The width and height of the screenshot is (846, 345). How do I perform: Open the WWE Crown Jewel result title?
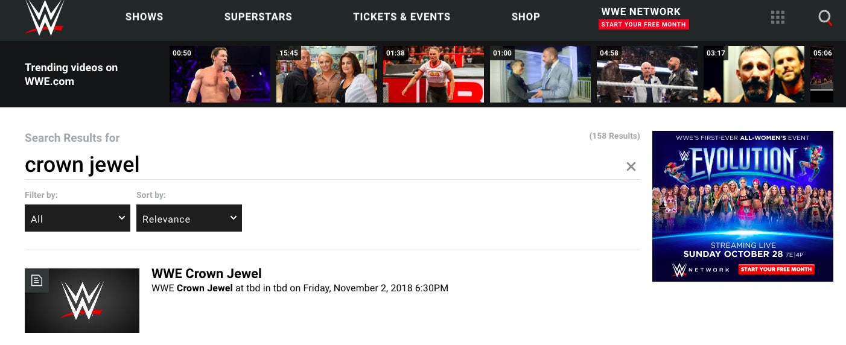click(206, 274)
